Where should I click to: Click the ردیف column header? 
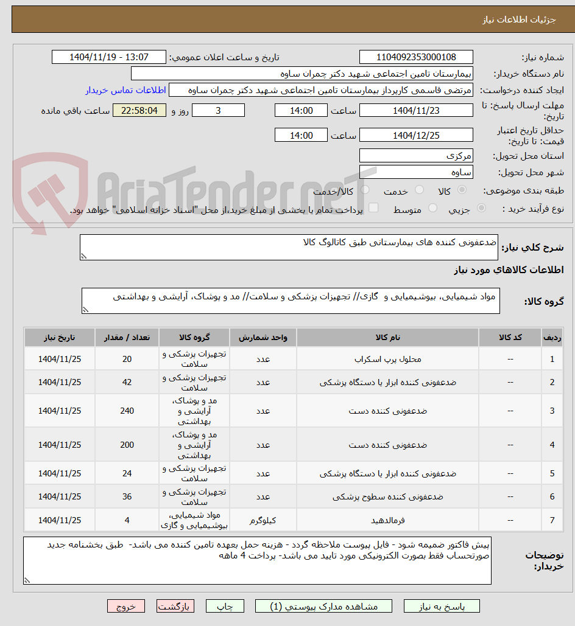point(552,338)
